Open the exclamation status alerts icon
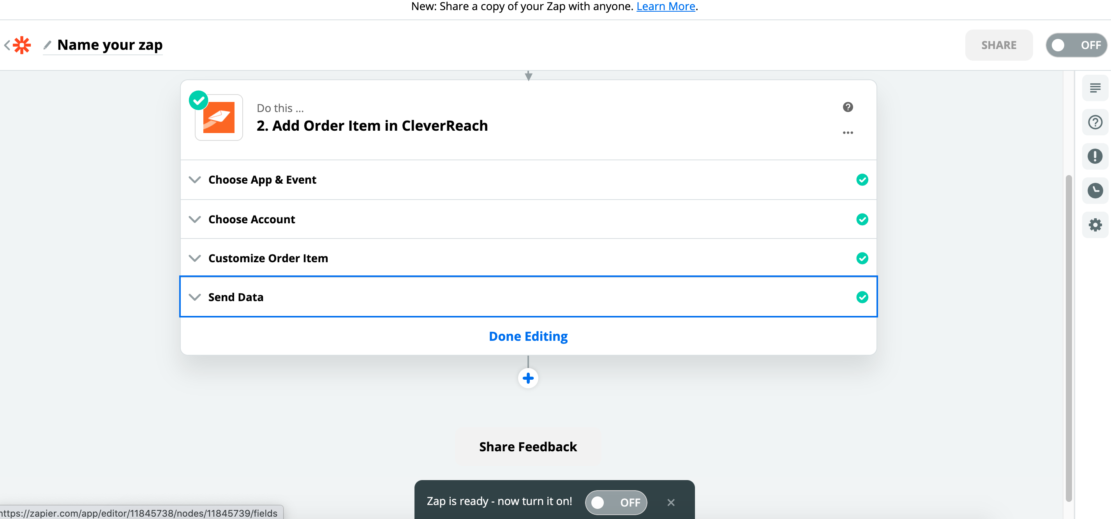The width and height of the screenshot is (1111, 519). 1095,156
